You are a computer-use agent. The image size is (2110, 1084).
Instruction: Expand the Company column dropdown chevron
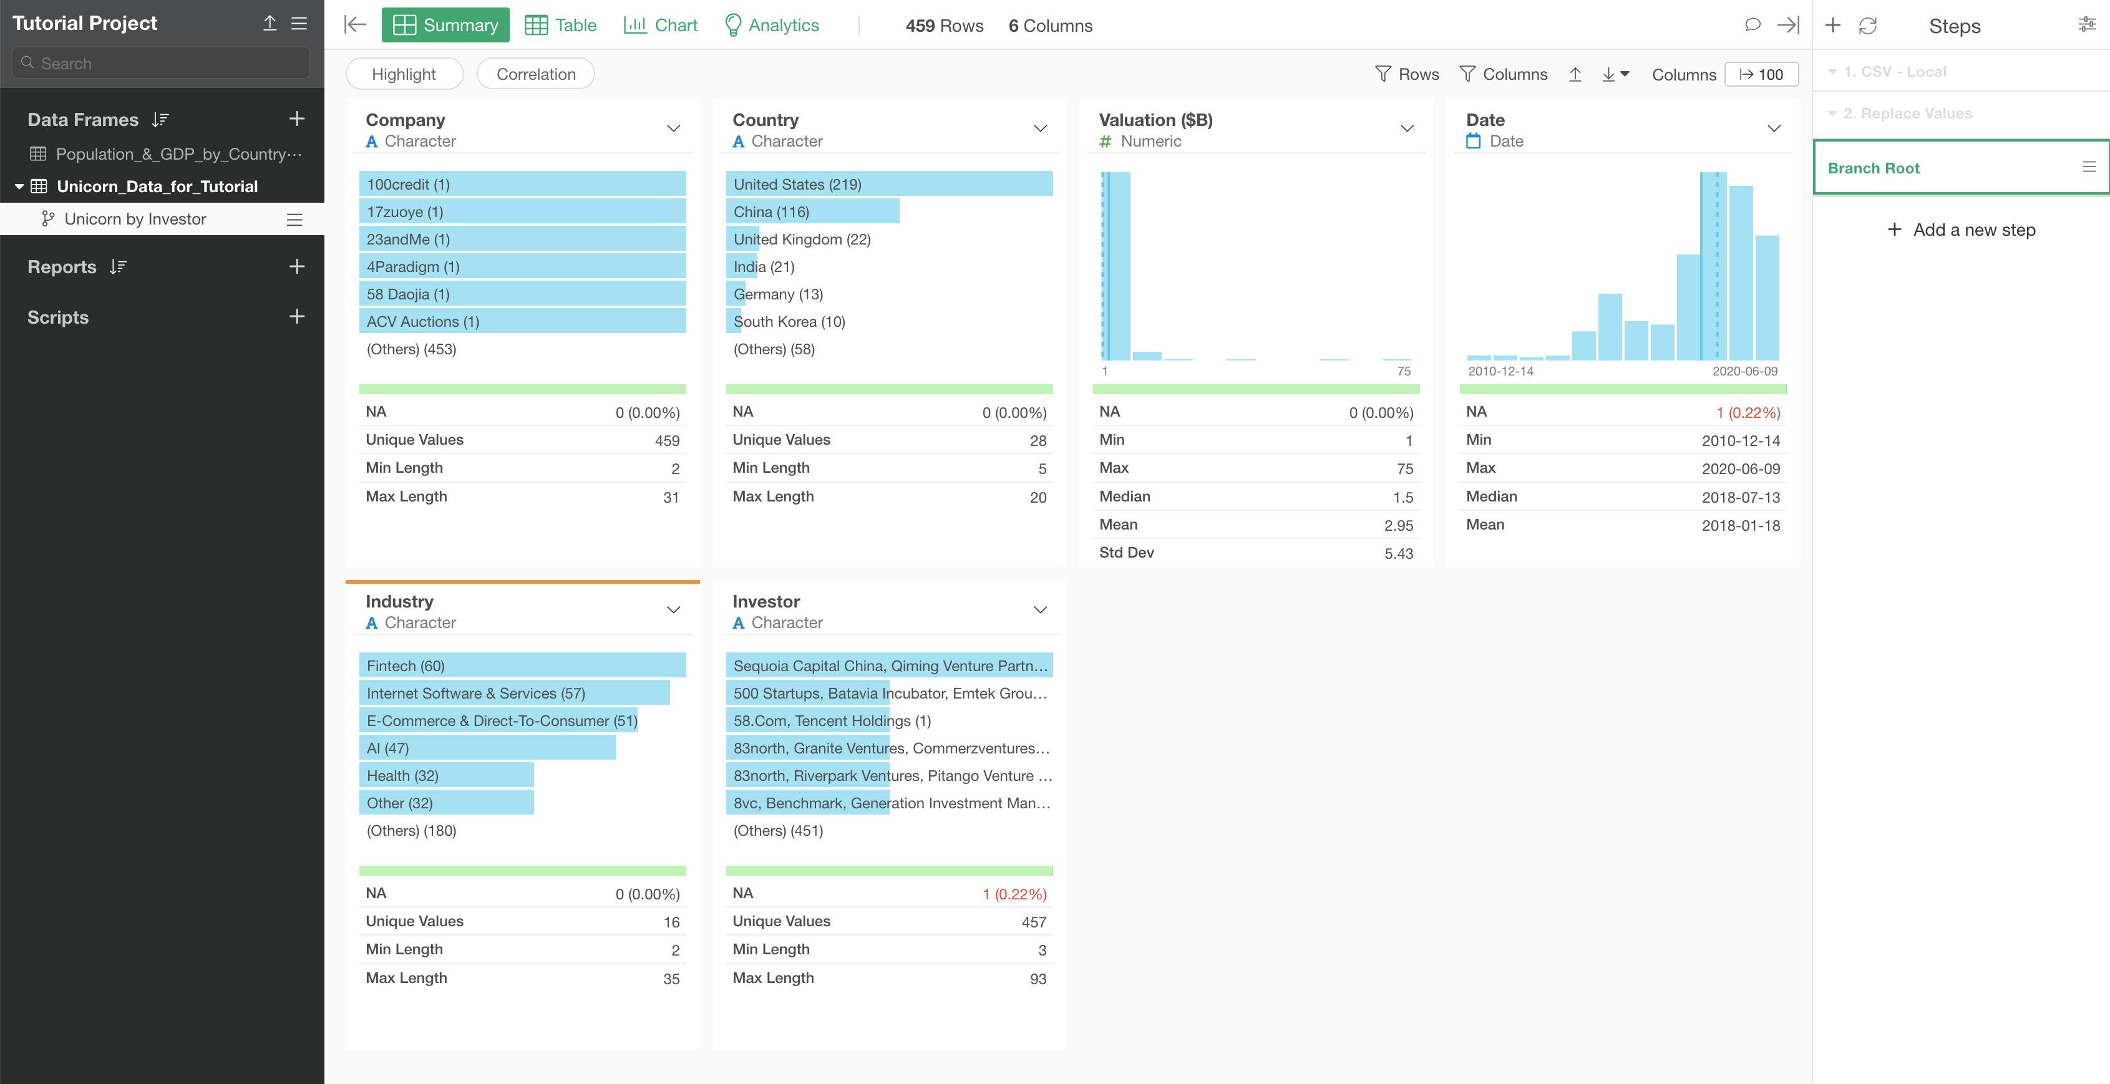point(673,128)
